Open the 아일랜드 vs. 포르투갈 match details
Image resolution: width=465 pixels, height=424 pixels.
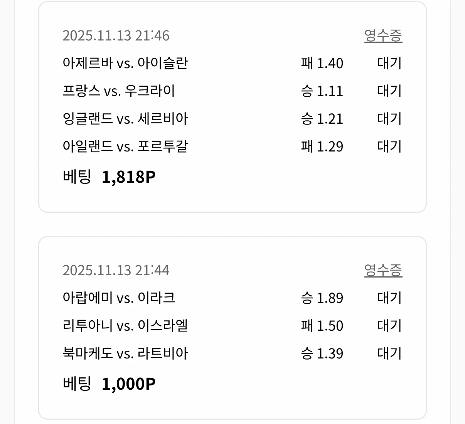125,146
